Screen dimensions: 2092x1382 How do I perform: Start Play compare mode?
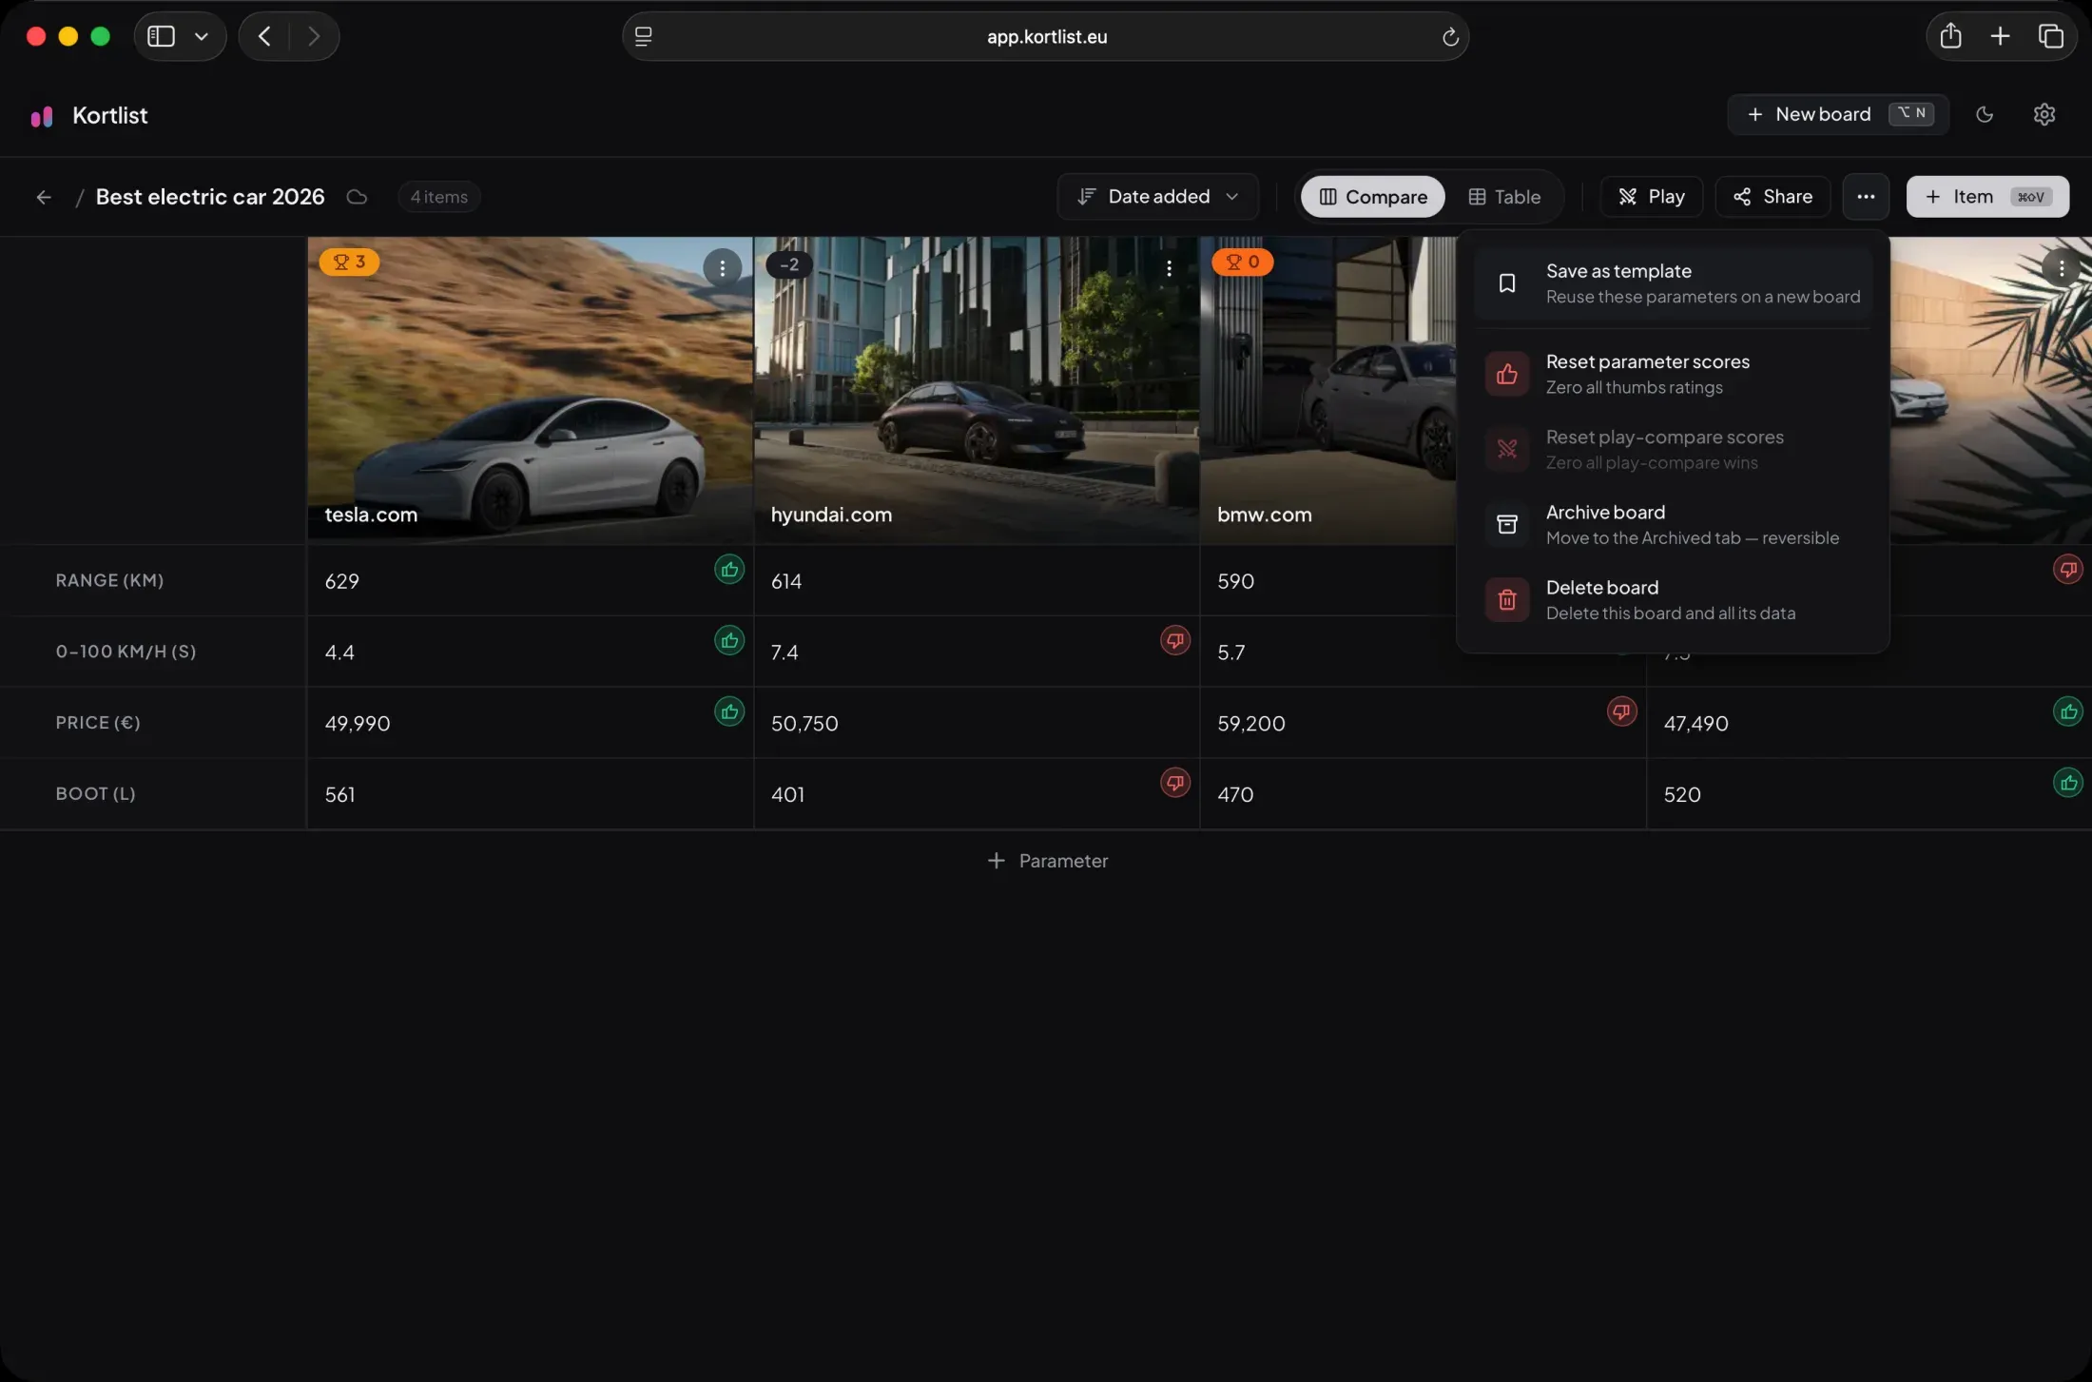pos(1651,197)
